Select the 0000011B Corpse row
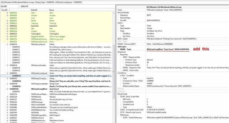This screenshot has width=229, height=123. pos(56,31)
